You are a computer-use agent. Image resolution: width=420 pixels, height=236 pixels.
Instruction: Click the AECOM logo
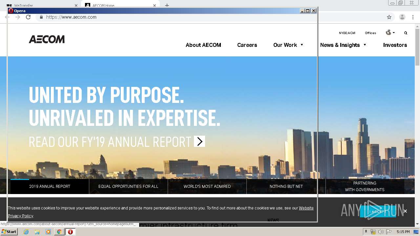tap(47, 39)
